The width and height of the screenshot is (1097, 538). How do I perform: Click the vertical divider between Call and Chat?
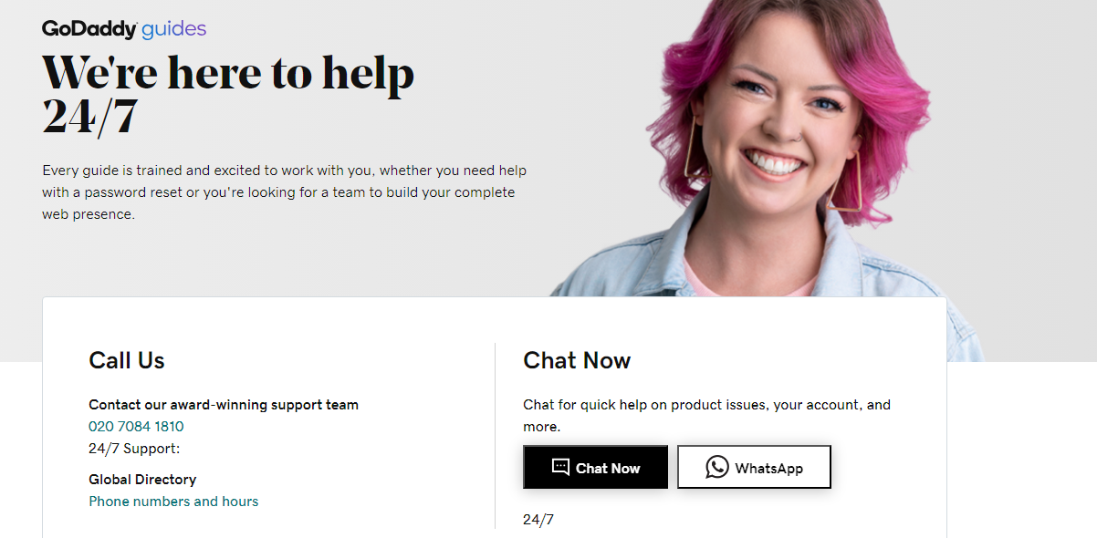click(x=495, y=436)
